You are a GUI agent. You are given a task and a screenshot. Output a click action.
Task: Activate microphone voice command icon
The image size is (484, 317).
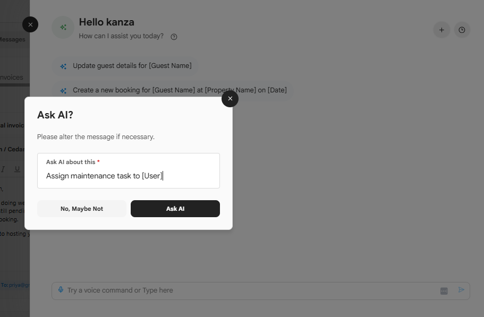61,290
